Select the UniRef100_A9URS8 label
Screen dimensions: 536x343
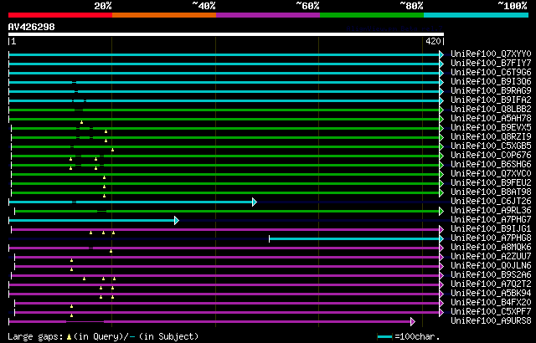pyautogui.click(x=491, y=321)
